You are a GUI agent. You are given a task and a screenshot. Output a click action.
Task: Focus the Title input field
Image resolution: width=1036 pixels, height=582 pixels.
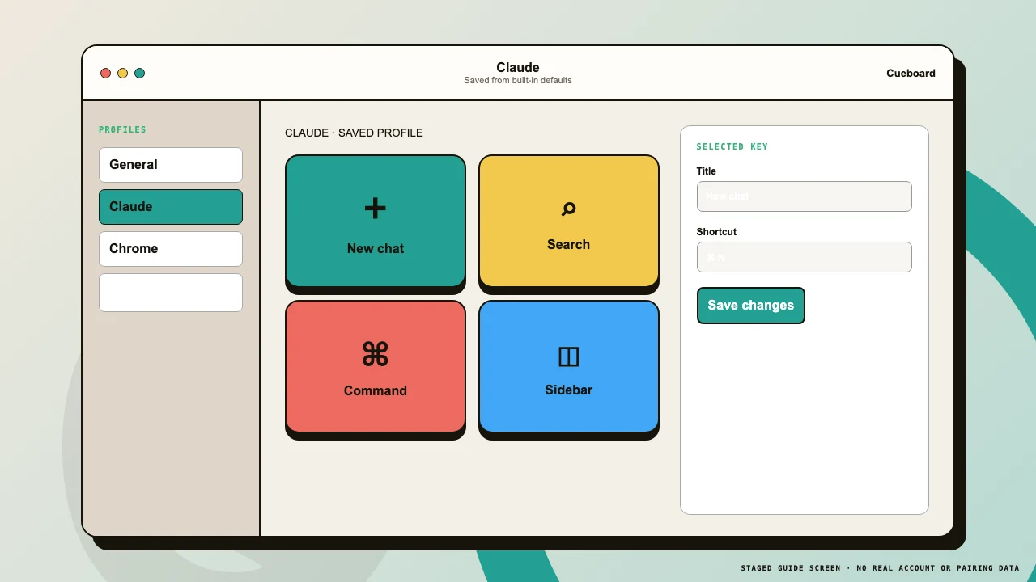tap(804, 196)
